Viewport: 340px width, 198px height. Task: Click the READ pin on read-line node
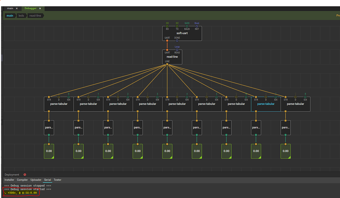tap(177, 50)
